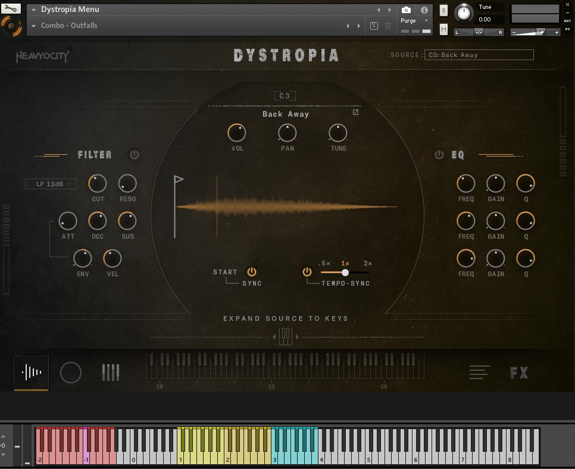Open the LP 12dB filter type dropdown

pyautogui.click(x=51, y=184)
